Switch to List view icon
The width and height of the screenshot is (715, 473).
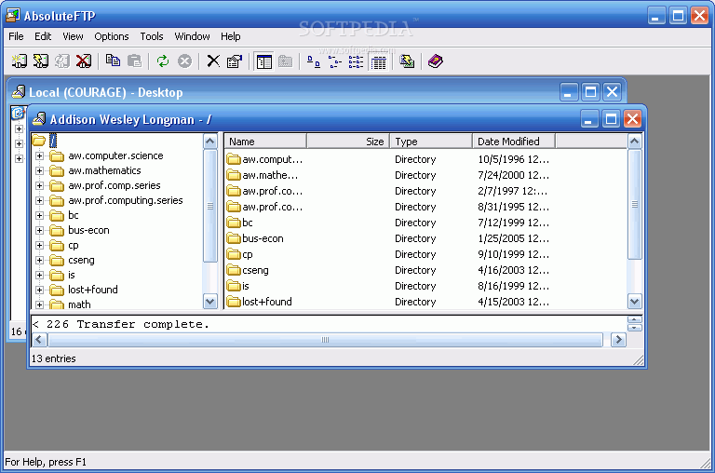pos(357,61)
